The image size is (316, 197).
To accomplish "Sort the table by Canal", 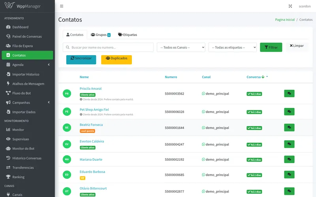I will 206,77.
